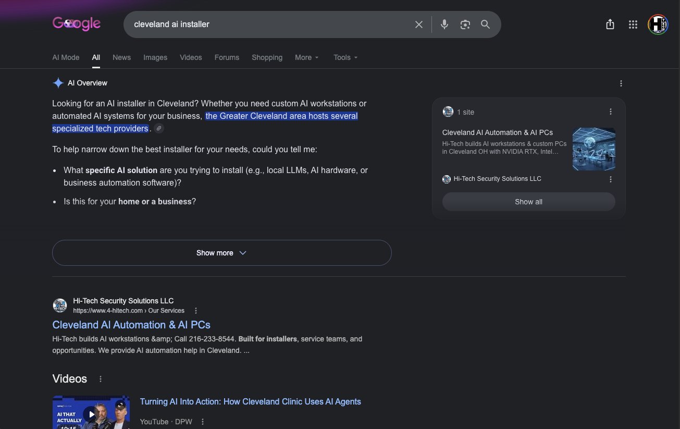Open the more options for 4-hitech.com result
Viewport: 680px width, 429px height.
tap(196, 311)
